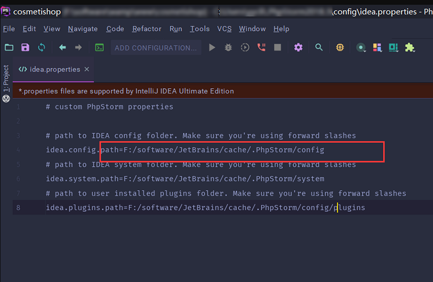Click the Run play button
Screen dimensions: 433x282
pyautogui.click(x=212, y=47)
